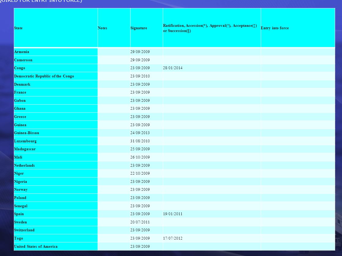Click United States signature date 23/09/2009
The width and height of the screenshot is (342, 256).
click(140, 247)
